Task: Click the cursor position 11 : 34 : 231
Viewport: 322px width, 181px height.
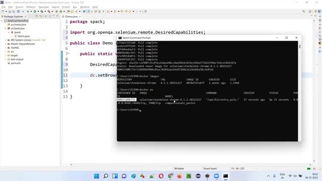Action: coord(237,168)
